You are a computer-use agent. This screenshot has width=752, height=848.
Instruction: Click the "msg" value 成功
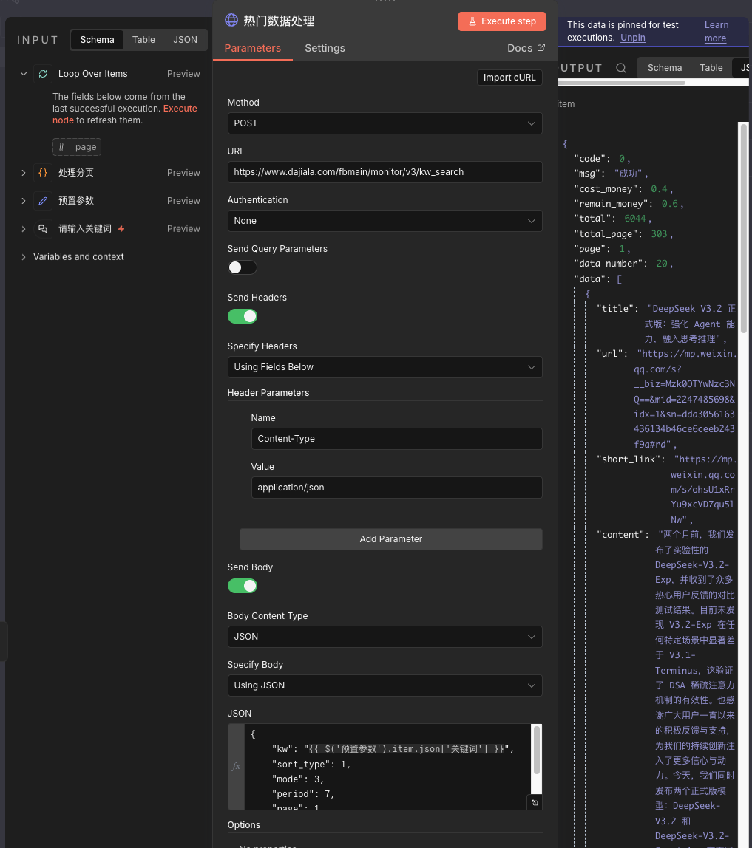tap(629, 173)
